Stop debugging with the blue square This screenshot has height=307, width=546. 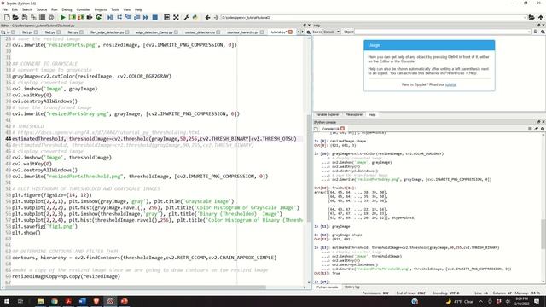click(x=155, y=17)
